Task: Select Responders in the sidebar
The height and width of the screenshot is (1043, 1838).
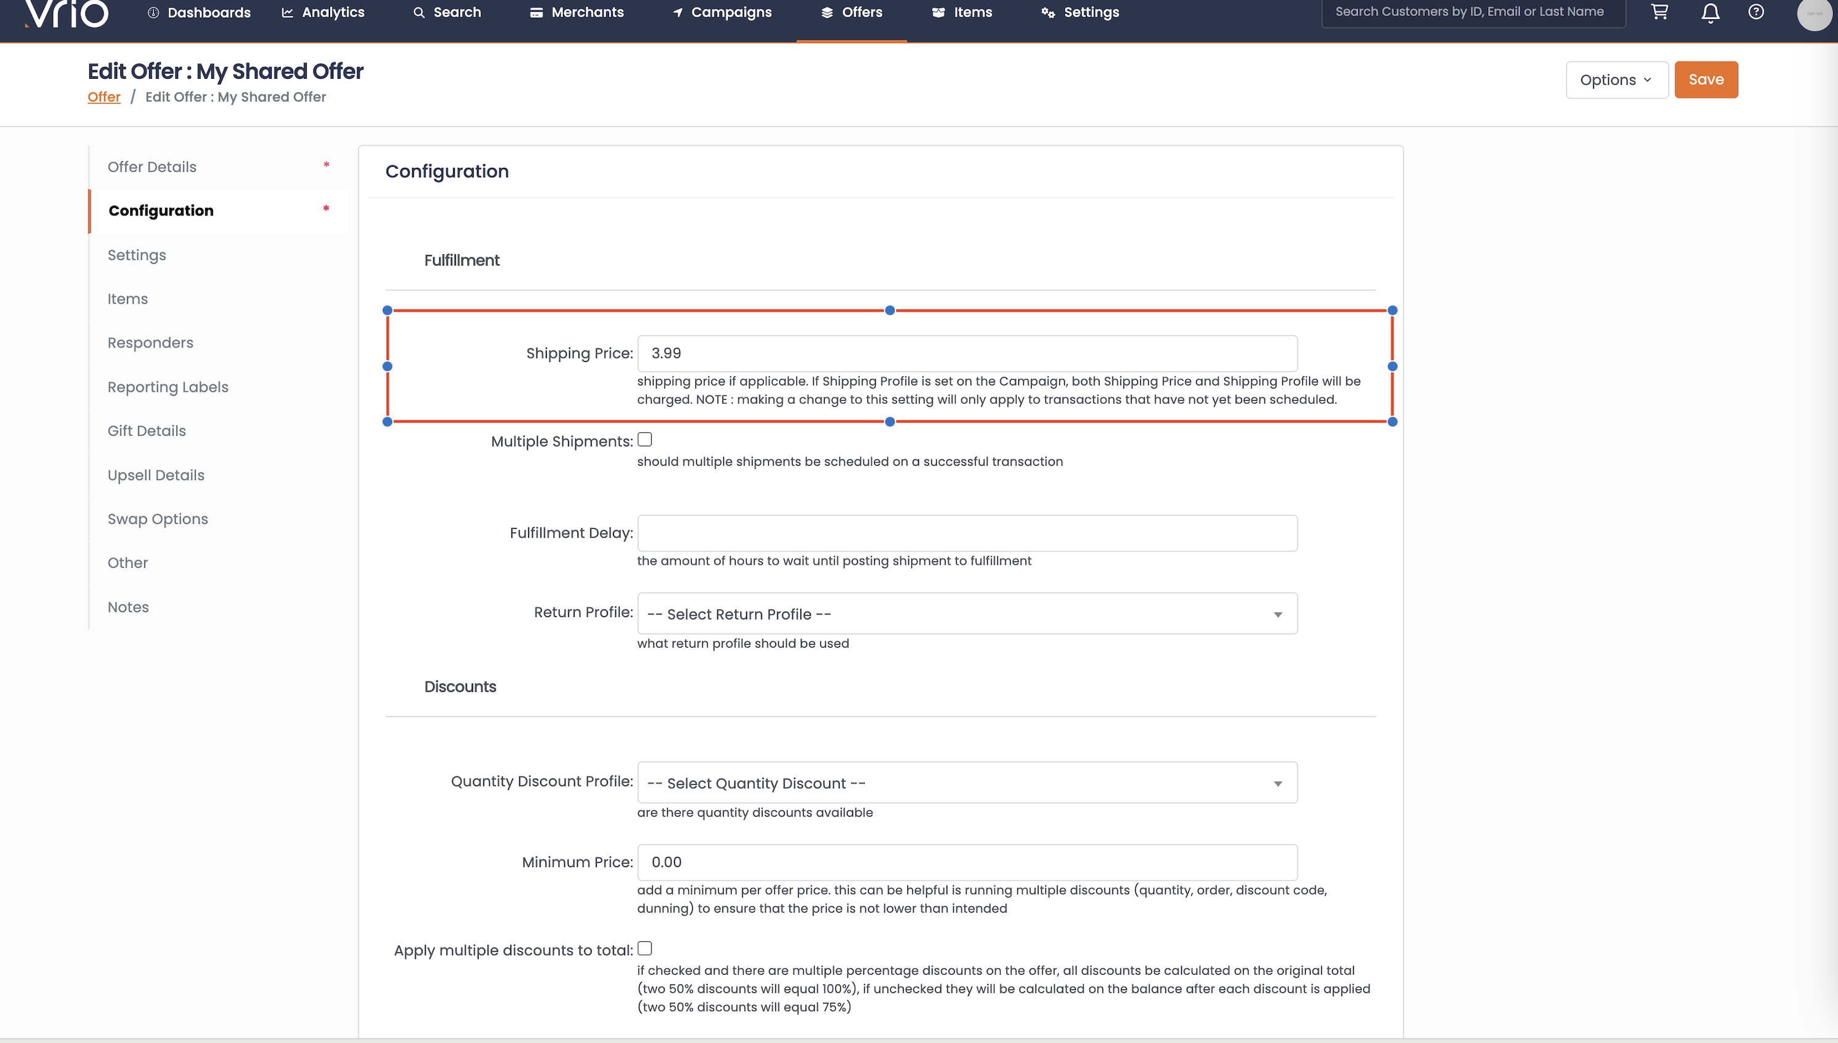Action: point(219,342)
